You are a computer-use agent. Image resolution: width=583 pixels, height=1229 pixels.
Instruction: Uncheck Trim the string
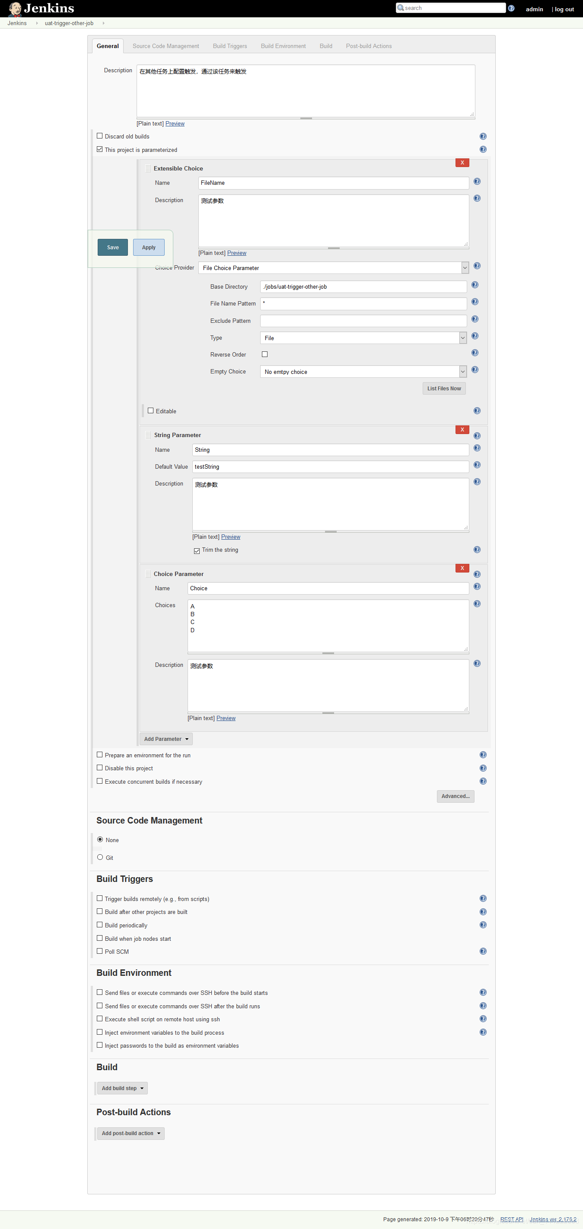[197, 550]
